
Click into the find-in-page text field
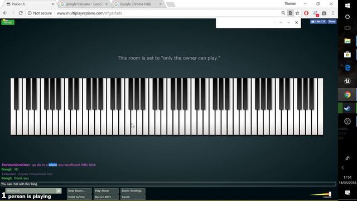click(246, 22)
